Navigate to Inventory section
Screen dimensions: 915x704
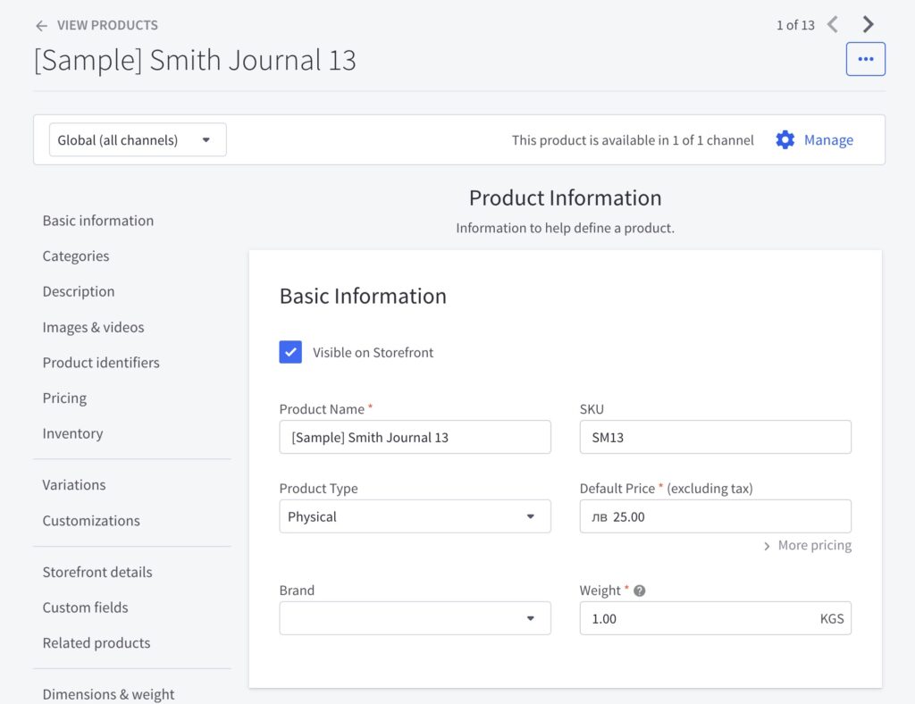click(72, 433)
